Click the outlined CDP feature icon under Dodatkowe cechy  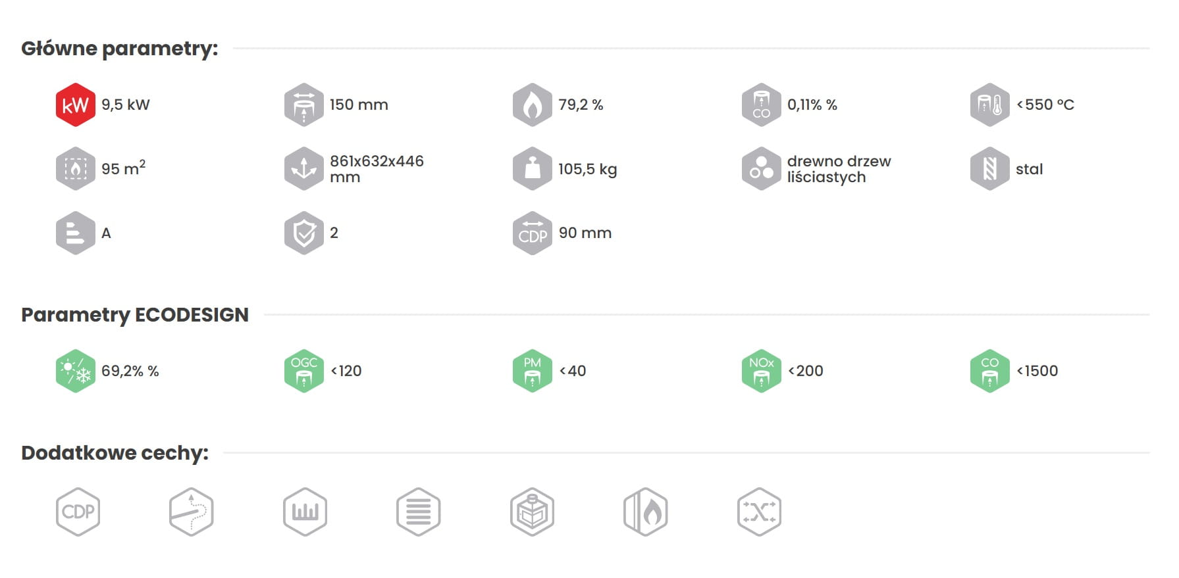(x=78, y=512)
